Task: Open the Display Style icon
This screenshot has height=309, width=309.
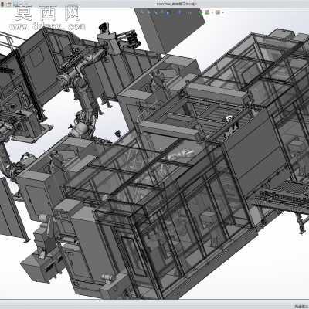Action: click(x=179, y=12)
